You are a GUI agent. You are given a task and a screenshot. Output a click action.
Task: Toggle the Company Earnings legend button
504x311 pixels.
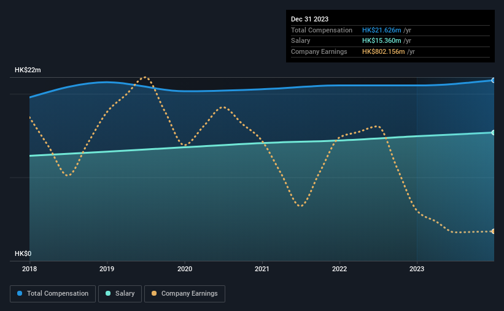[185, 294]
